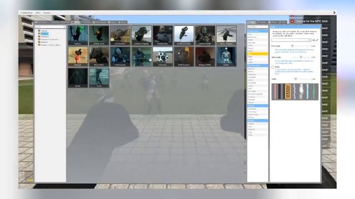
Task: Spawn the City Scanner NPC
Action: click(120, 35)
